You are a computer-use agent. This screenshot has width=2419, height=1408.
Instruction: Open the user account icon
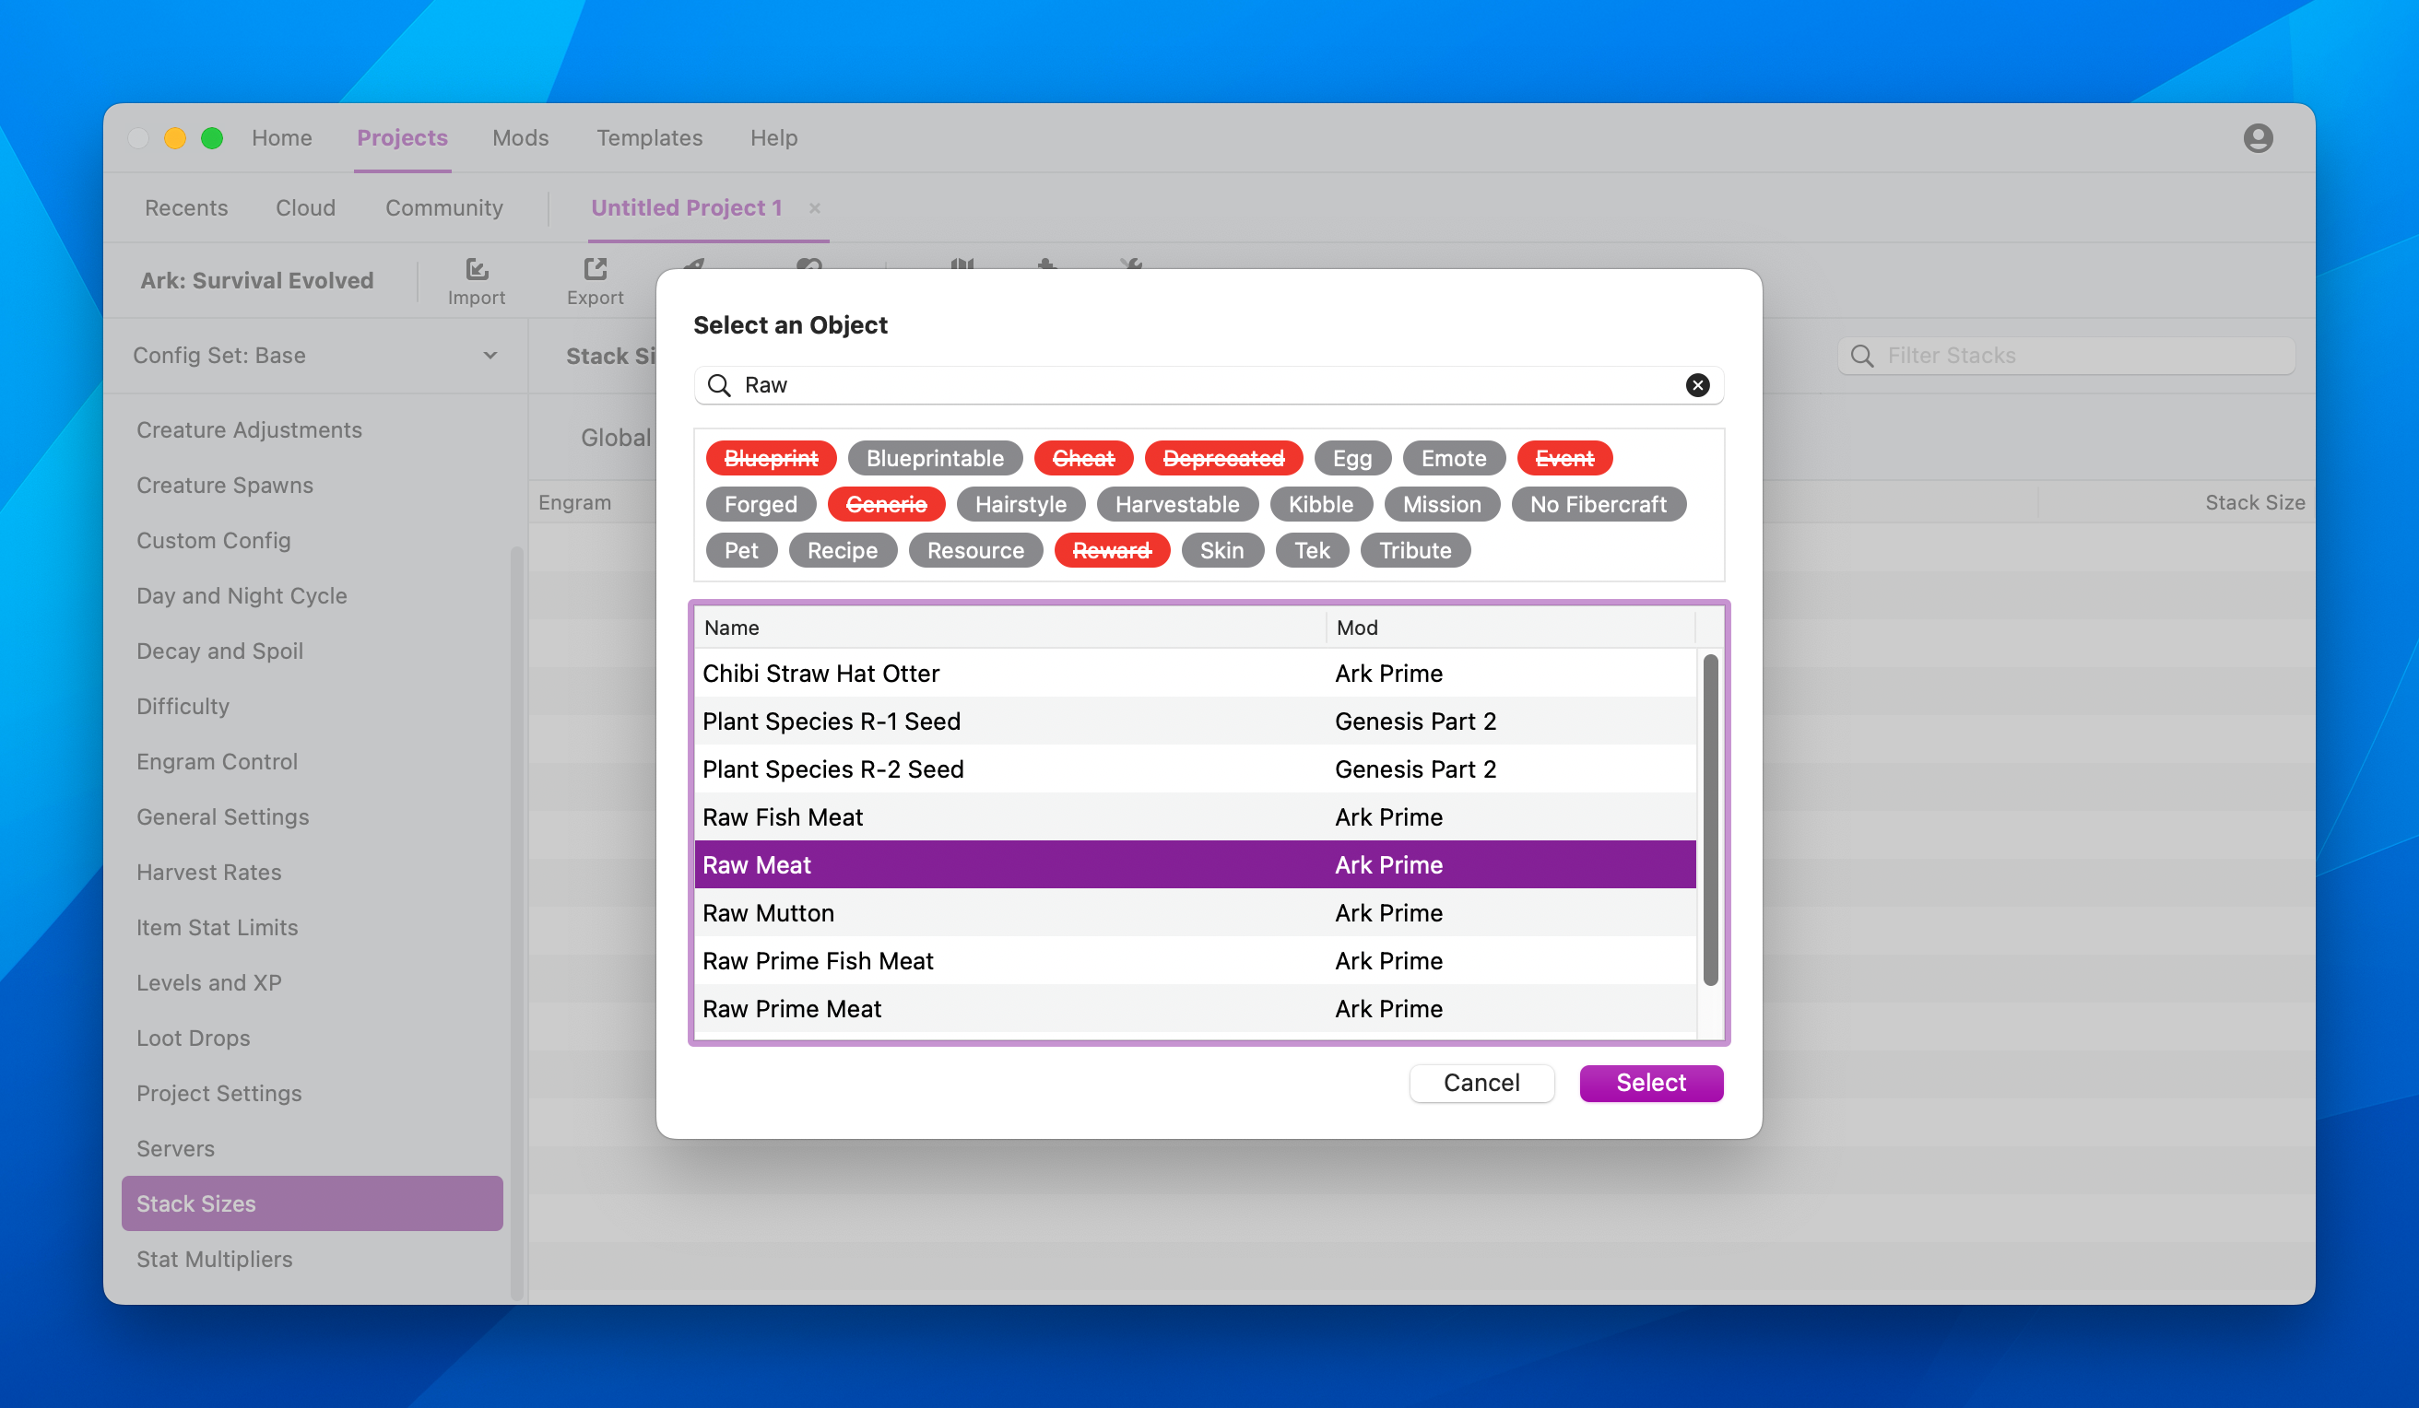click(2257, 138)
